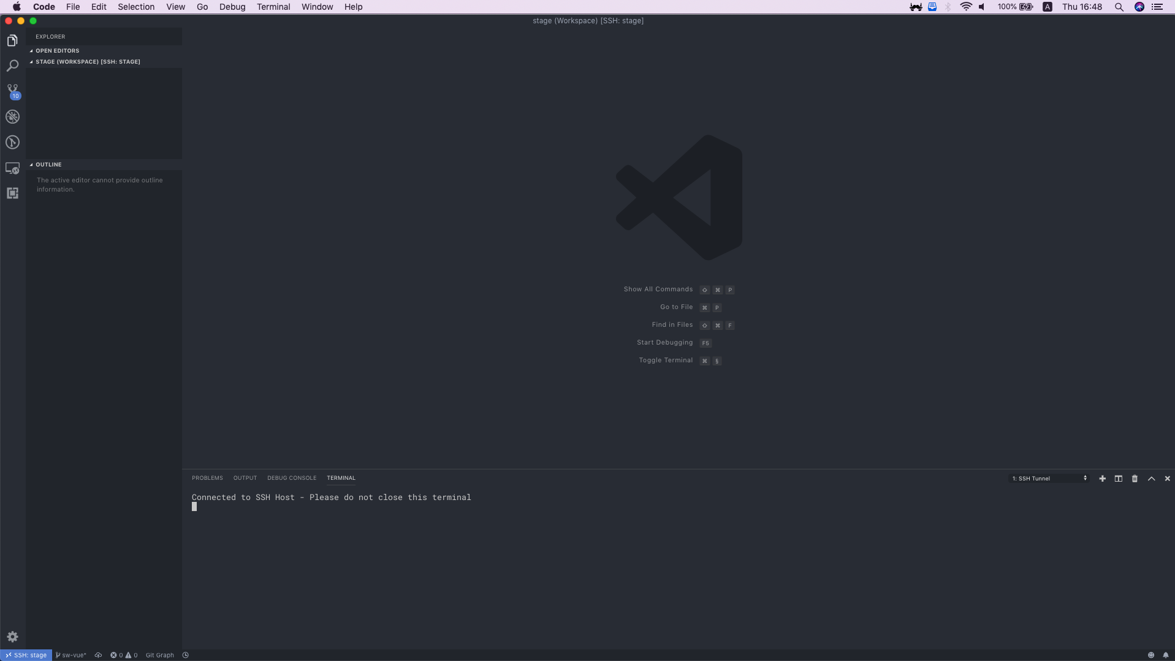Viewport: 1175px width, 661px height.
Task: Click the terminal line 'Connected to SSH Host'
Action: 331,498
